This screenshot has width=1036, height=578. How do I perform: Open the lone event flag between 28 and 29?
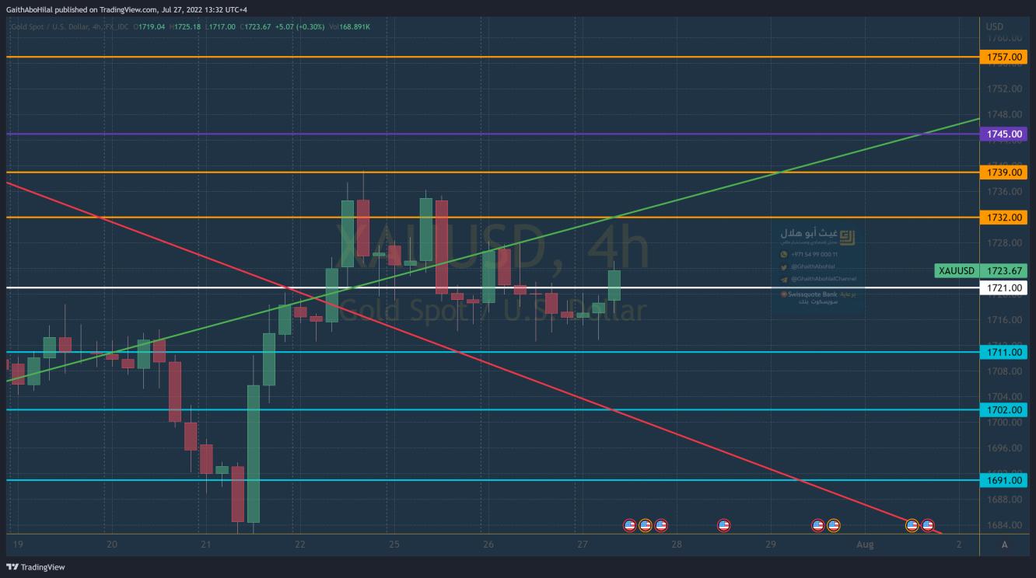(723, 526)
